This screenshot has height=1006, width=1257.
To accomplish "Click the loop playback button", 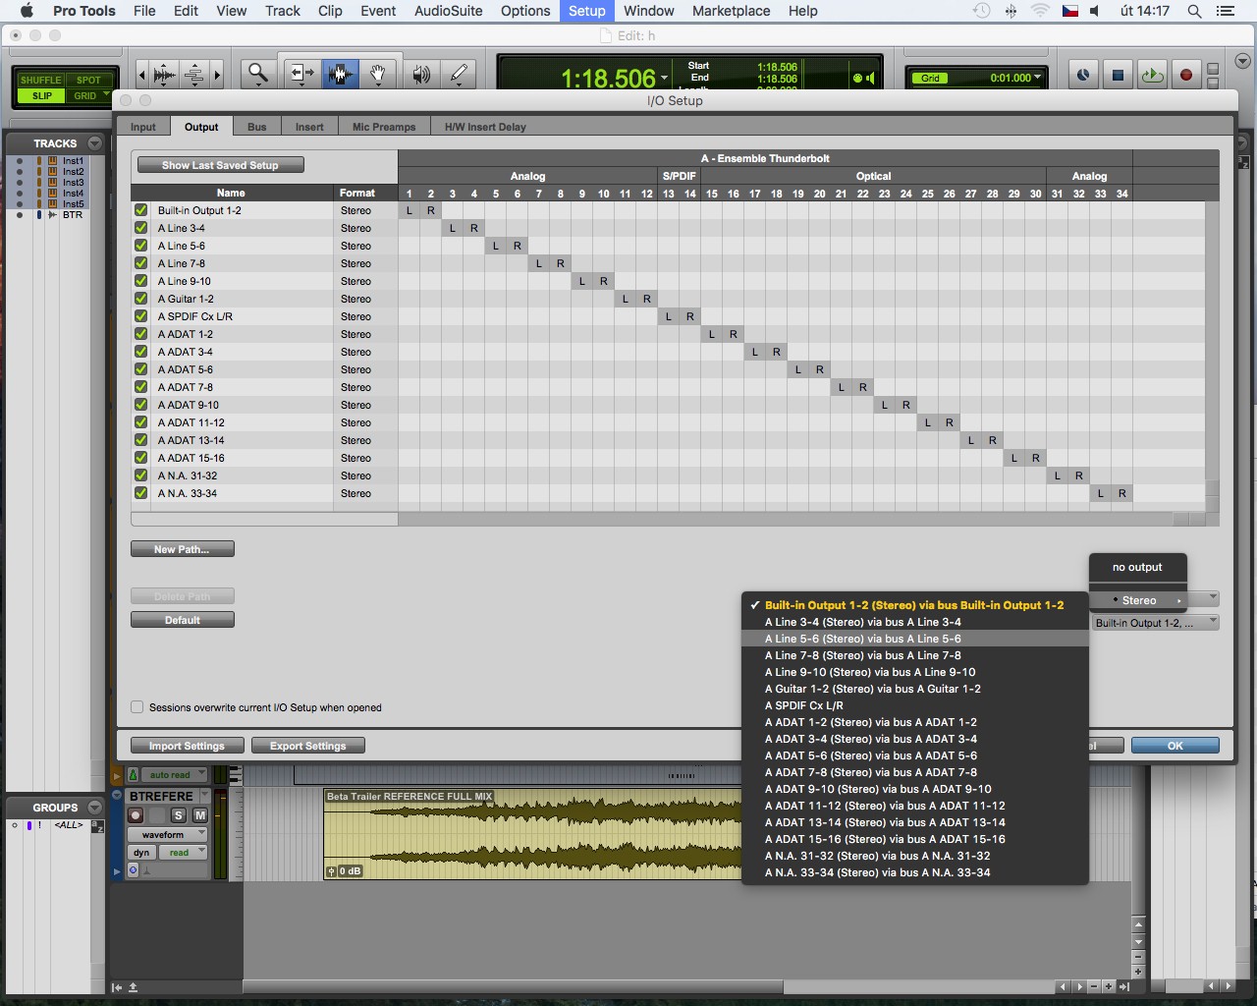I will click(x=1152, y=75).
